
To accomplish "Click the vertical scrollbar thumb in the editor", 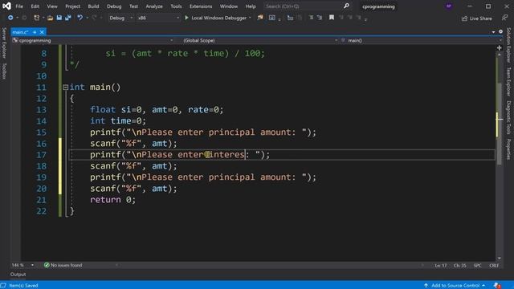I will [500, 124].
